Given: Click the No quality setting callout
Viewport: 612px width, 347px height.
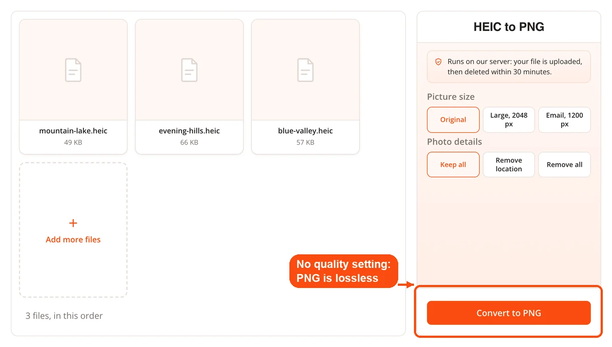Looking at the screenshot, I should pyautogui.click(x=344, y=271).
